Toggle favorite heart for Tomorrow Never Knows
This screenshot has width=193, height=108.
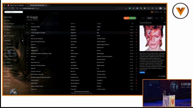tap(136, 86)
